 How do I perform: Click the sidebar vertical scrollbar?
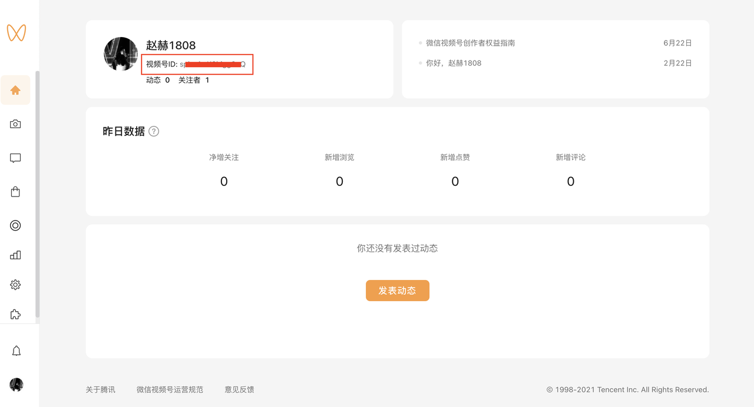tap(38, 194)
